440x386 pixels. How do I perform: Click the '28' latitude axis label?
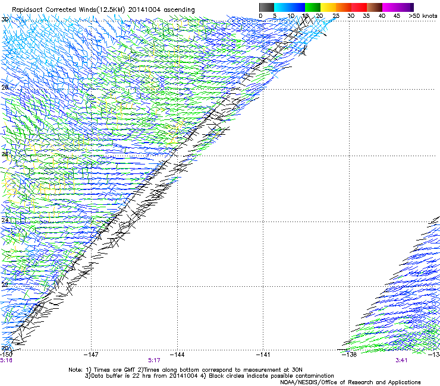point(5,87)
